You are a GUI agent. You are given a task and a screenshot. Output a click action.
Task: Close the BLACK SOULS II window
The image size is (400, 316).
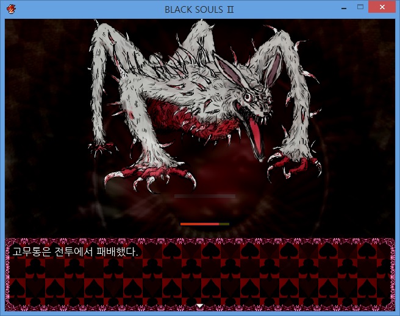[x=382, y=7]
